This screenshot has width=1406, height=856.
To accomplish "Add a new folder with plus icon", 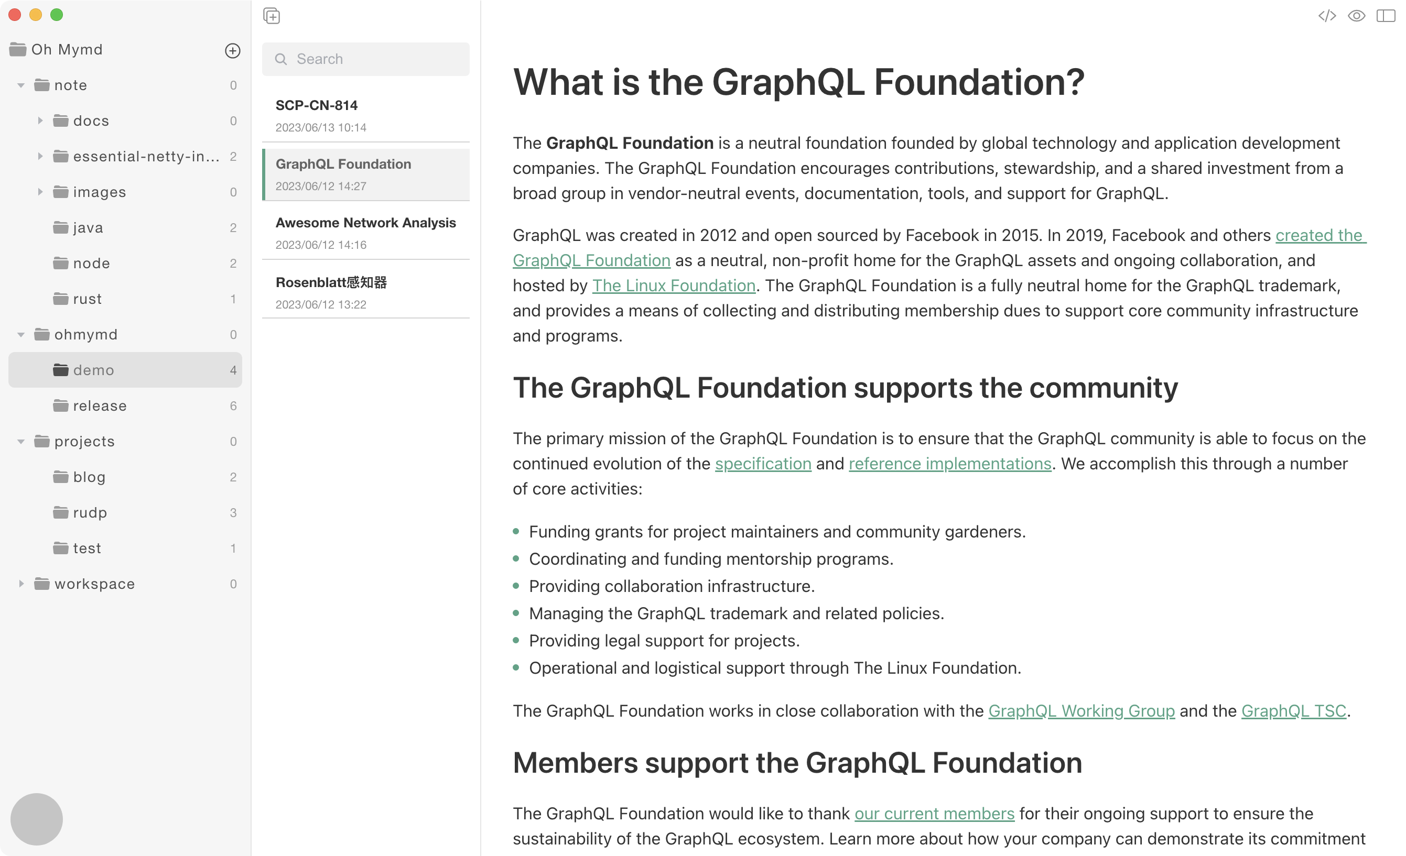I will [232, 50].
